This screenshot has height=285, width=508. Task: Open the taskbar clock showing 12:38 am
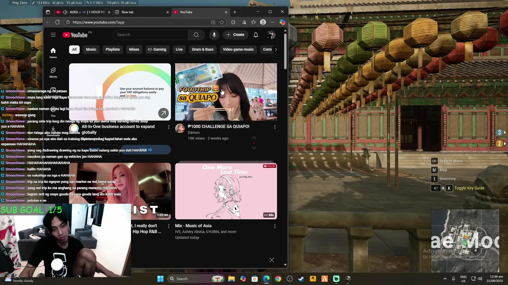point(494,279)
